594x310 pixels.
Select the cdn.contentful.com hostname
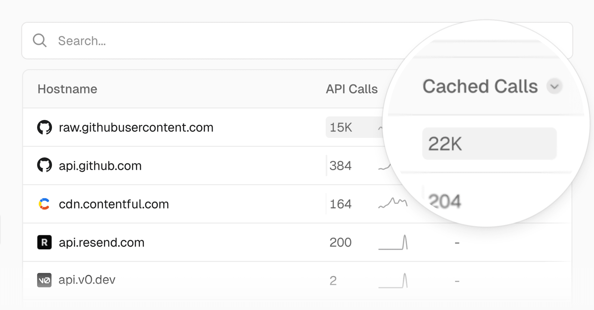click(x=114, y=204)
